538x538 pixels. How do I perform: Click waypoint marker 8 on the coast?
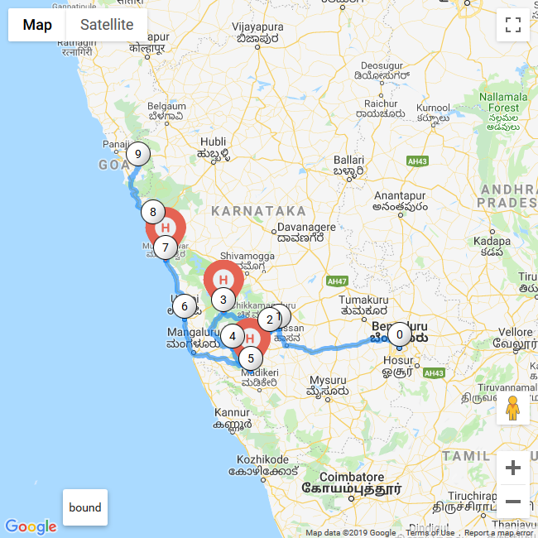pyautogui.click(x=153, y=212)
